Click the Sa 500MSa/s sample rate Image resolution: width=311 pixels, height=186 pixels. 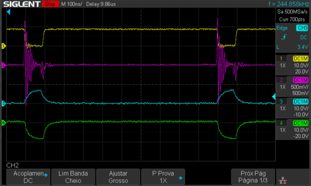coord(292,12)
